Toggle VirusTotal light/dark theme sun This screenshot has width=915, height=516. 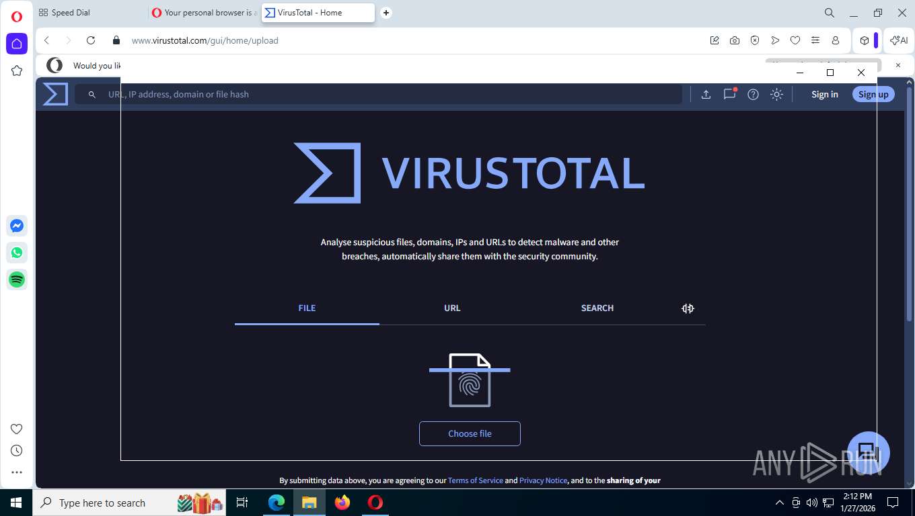pos(776,94)
